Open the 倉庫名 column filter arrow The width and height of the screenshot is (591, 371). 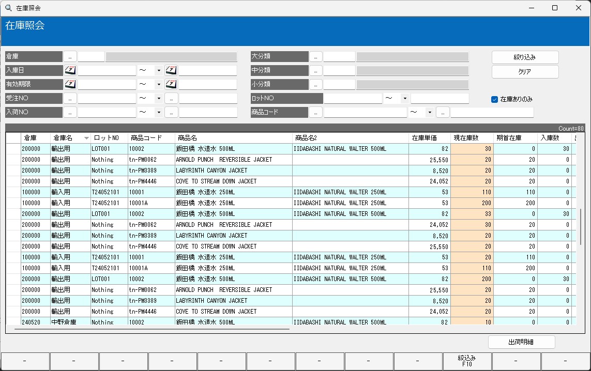[86, 138]
